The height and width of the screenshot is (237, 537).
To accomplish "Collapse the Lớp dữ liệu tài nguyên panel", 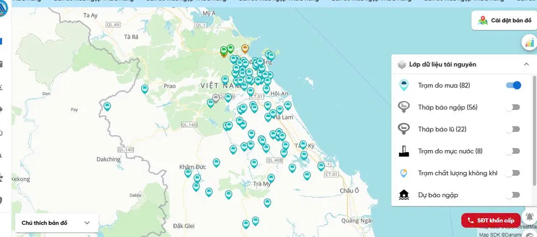I will 526,64.
